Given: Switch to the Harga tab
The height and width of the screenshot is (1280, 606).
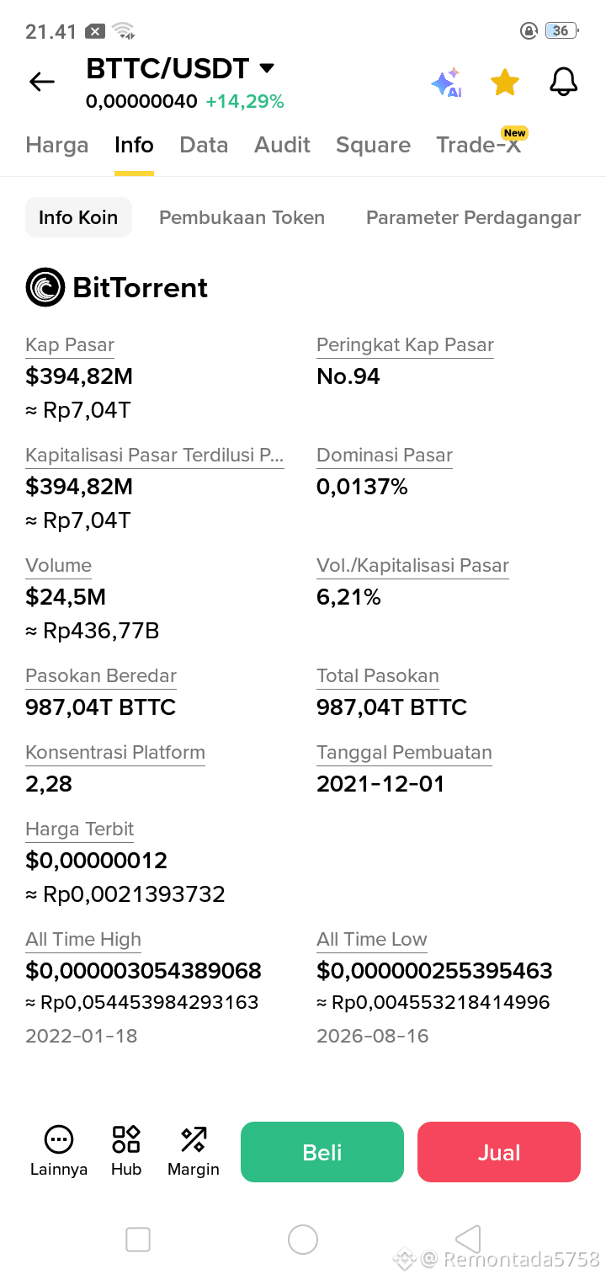Looking at the screenshot, I should (x=57, y=145).
